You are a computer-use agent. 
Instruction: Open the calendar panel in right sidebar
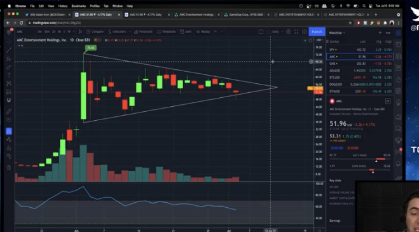click(x=398, y=92)
